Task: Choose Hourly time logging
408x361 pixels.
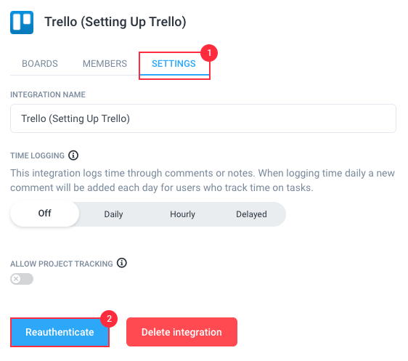Action: tap(182, 214)
